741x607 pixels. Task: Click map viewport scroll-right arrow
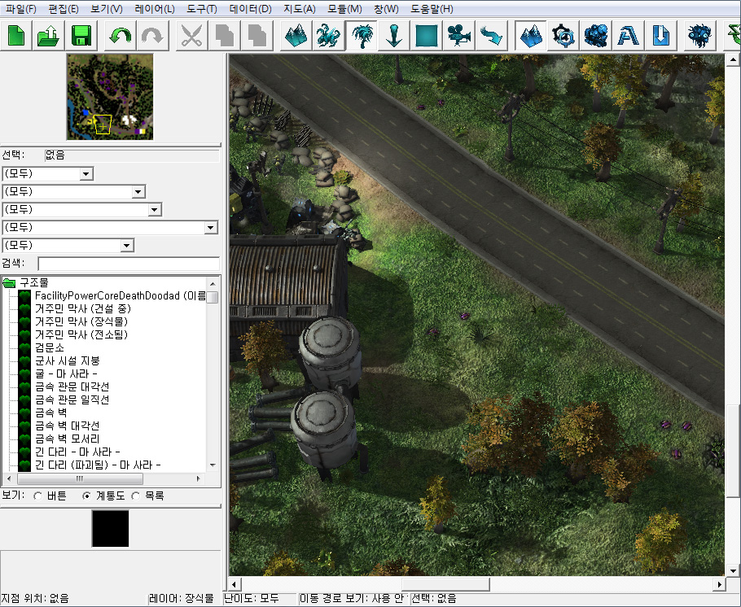pos(719,584)
